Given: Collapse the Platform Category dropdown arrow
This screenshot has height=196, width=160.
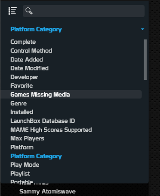Looking at the screenshot, I should [142, 29].
